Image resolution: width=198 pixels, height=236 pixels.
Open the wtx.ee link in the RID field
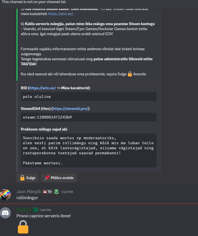[x=43, y=88]
